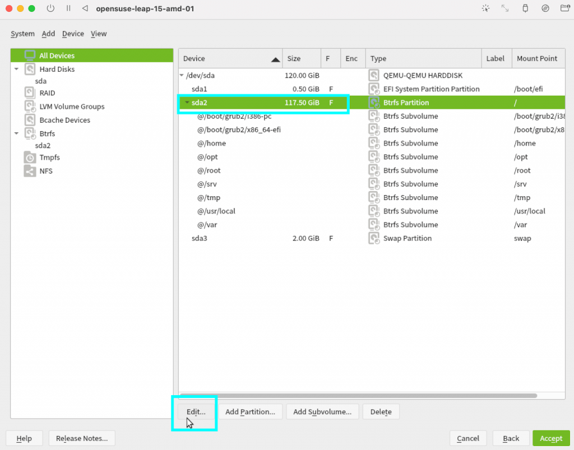
Task: Open the Device menu
Action: tap(73, 34)
